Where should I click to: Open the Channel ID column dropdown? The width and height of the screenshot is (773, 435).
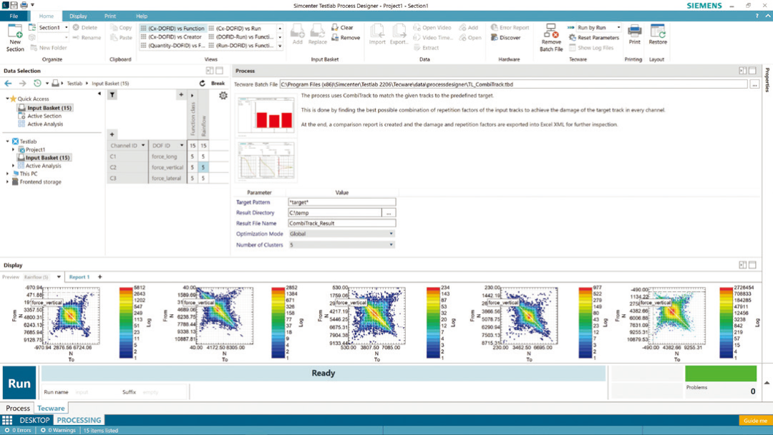click(143, 145)
